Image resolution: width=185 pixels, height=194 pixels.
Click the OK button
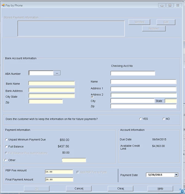click(37, 188)
